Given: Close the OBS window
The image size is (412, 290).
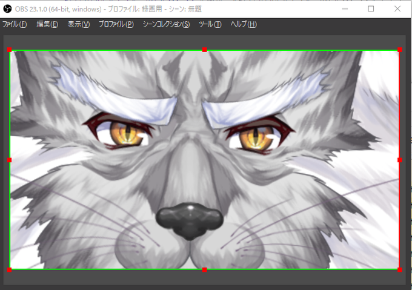Looking at the screenshot, I should [x=397, y=9].
